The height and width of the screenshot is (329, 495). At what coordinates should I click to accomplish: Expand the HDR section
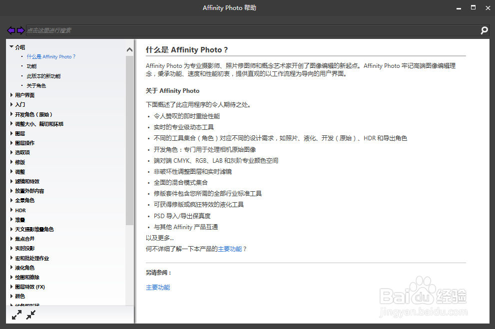click(20, 210)
